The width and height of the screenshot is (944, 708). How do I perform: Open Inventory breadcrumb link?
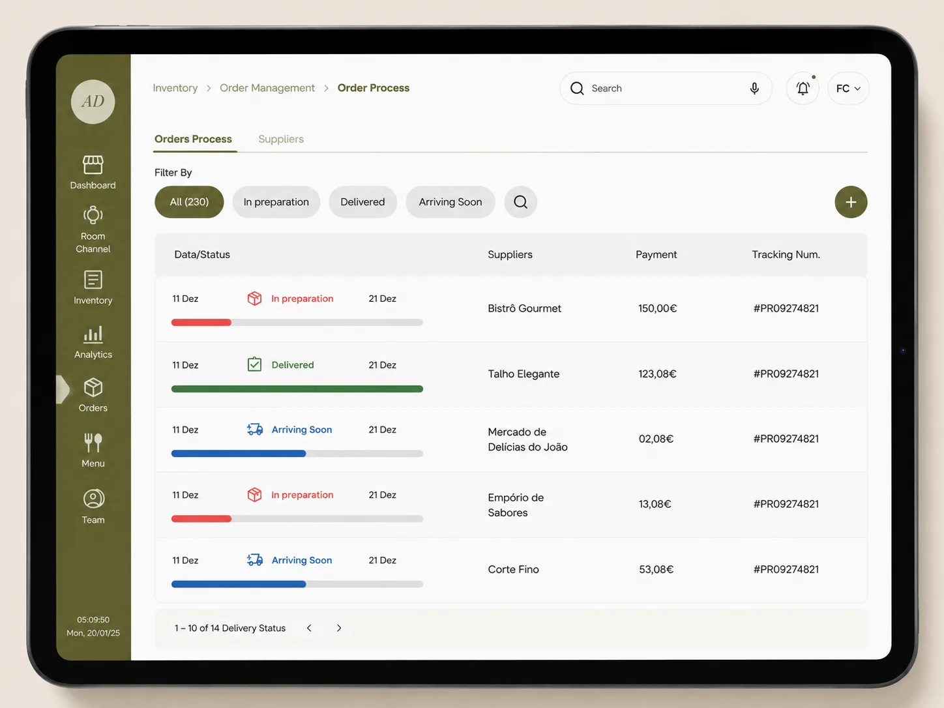pos(175,88)
